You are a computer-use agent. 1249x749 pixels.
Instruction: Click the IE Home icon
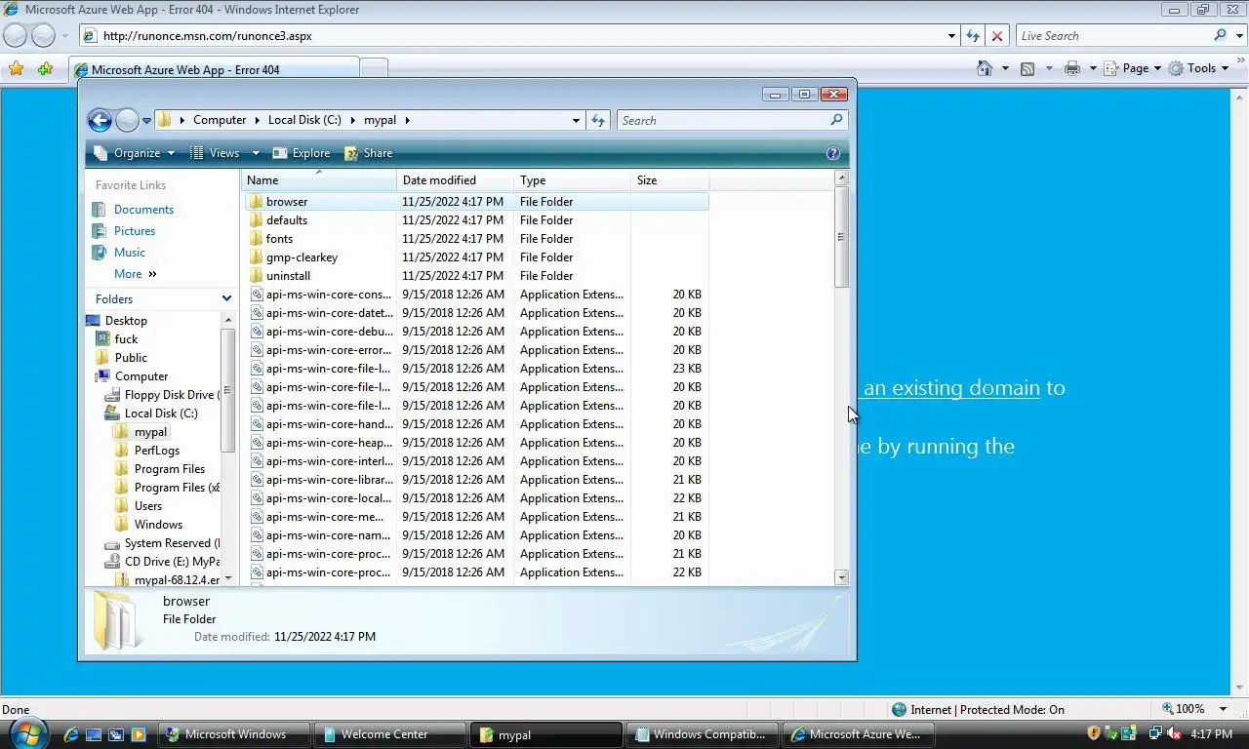pos(986,68)
